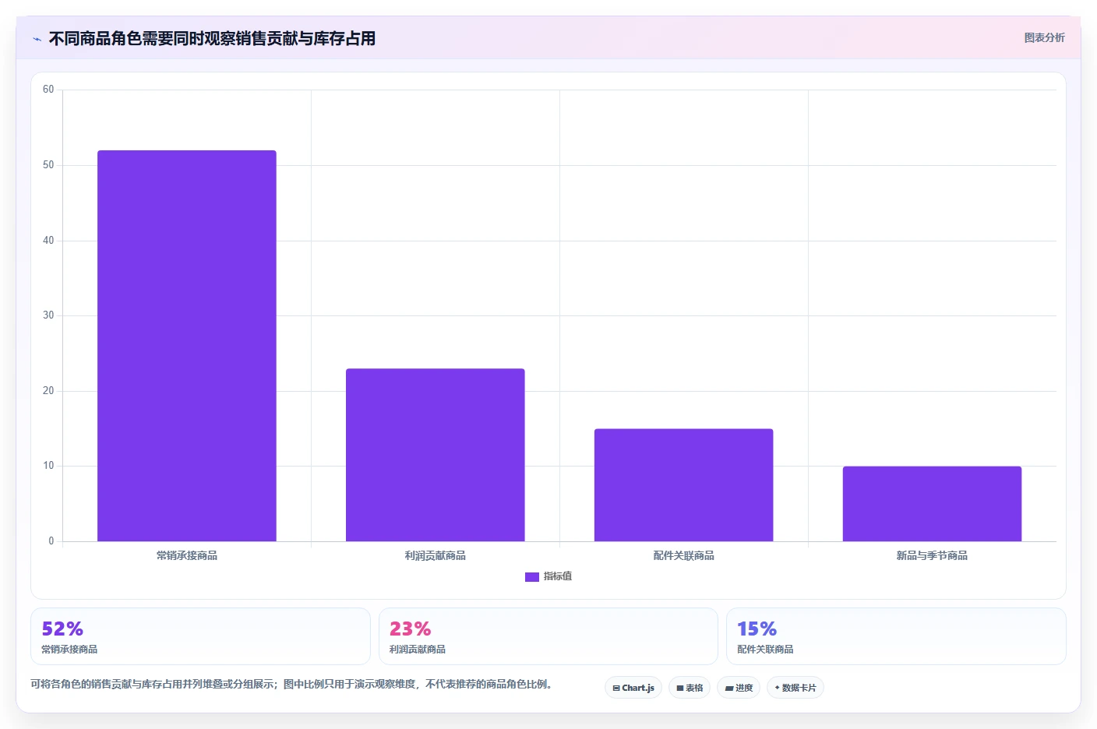Click the 指标值 legend label
Image resolution: width=1097 pixels, height=729 pixels.
[x=558, y=576]
